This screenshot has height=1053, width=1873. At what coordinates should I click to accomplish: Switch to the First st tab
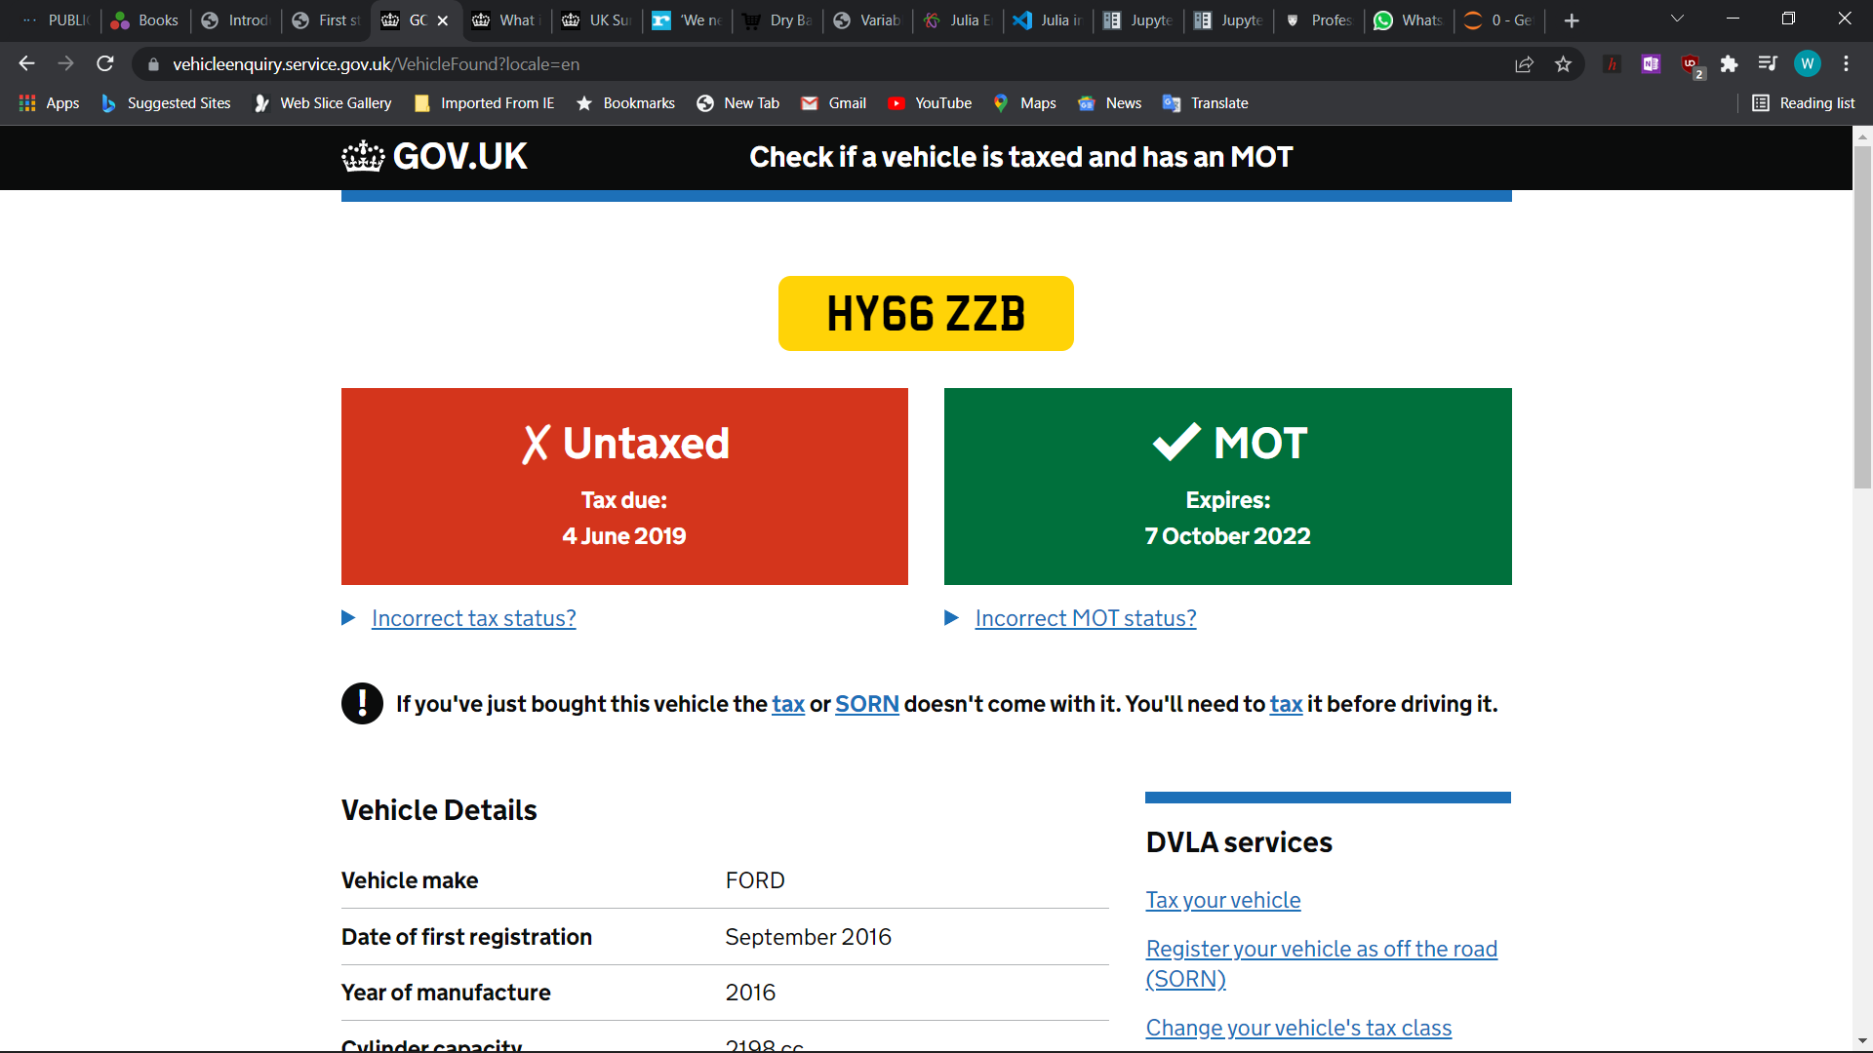click(327, 20)
